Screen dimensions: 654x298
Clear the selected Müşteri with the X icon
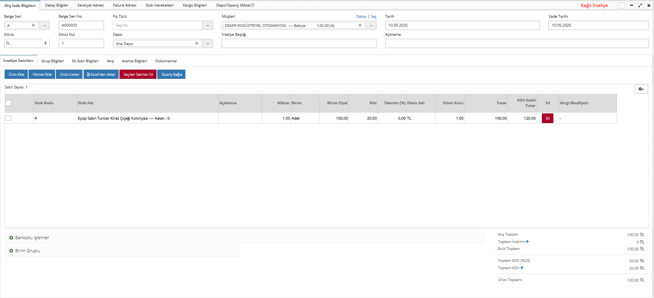tap(360, 25)
